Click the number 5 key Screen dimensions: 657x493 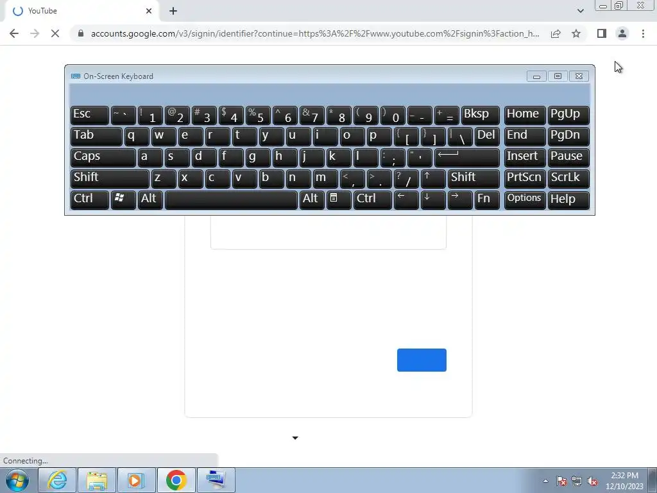click(258, 115)
